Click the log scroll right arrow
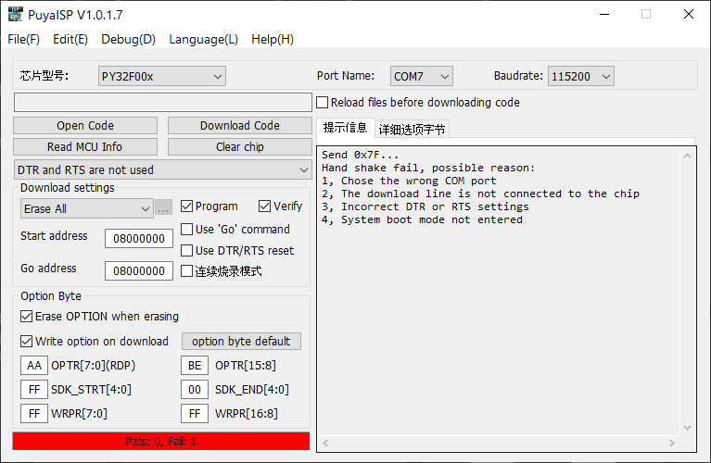 coord(672,443)
